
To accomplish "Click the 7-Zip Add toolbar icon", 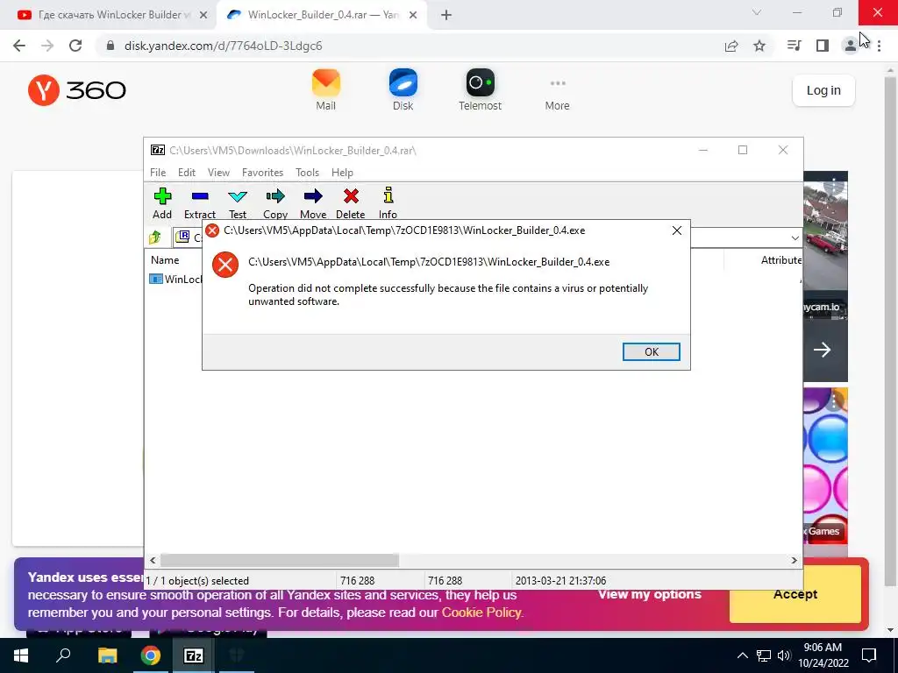I will 162,203.
